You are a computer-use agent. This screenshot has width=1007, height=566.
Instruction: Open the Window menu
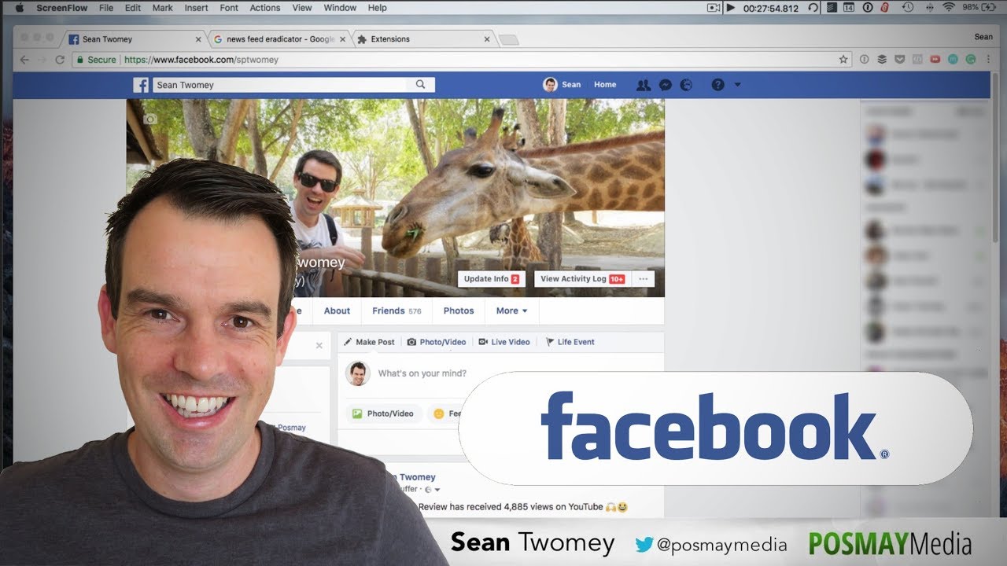(340, 8)
